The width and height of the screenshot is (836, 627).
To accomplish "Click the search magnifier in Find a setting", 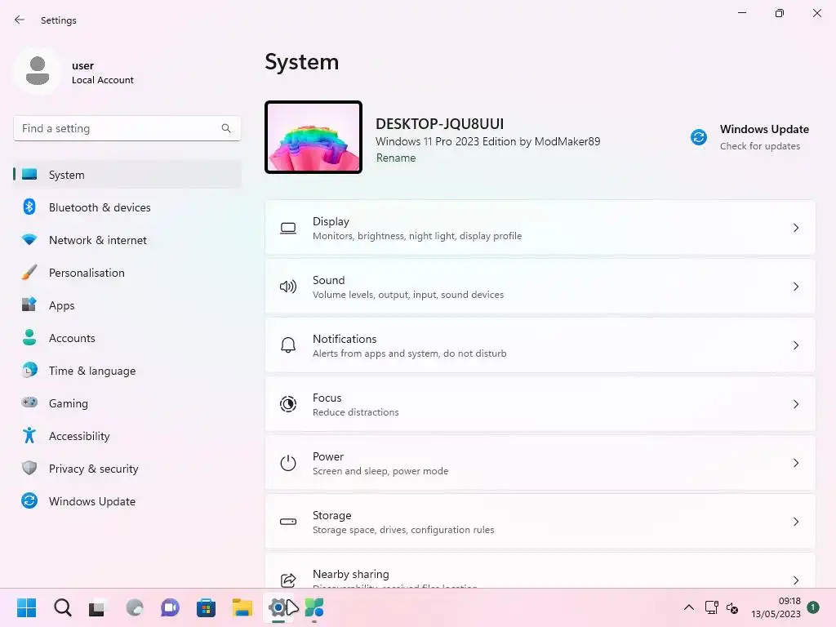I will pyautogui.click(x=226, y=128).
